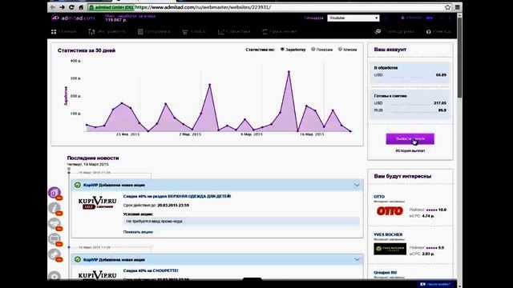This screenshot has height=288, width=513.
Task: Click the fifth gray circular sidebar icon
Action: click(55, 254)
